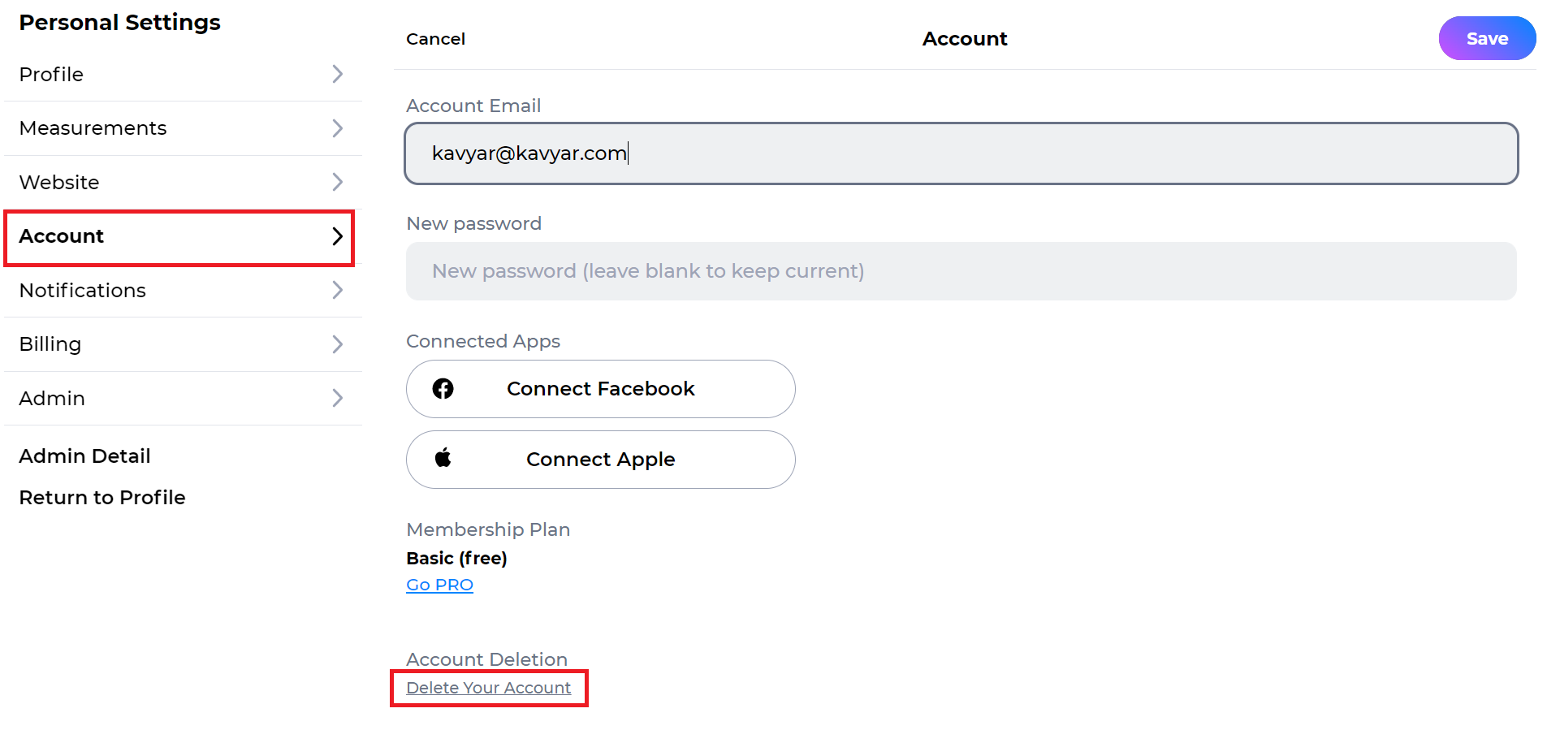This screenshot has width=1547, height=730.
Task: Click the Account row chevron icon
Action: (338, 236)
